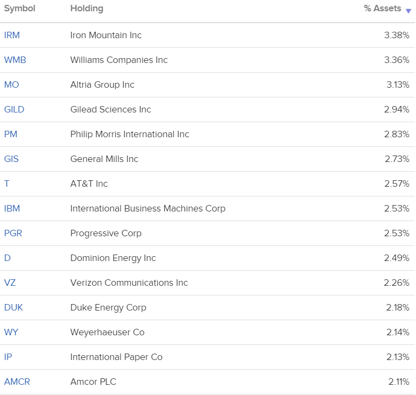
Task: Sort by the % Assets descending arrow
Action: tap(408, 11)
